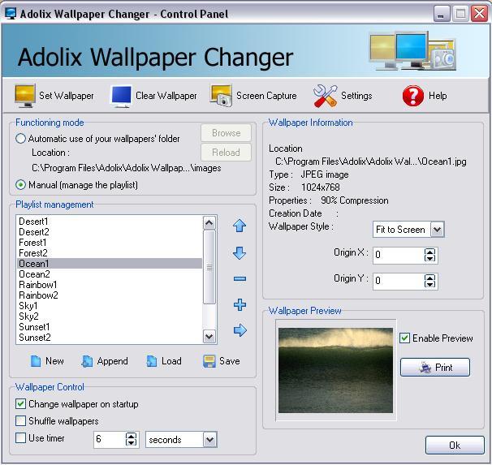Click the Screen Capture camera icon
The width and height of the screenshot is (492, 465).
click(221, 96)
